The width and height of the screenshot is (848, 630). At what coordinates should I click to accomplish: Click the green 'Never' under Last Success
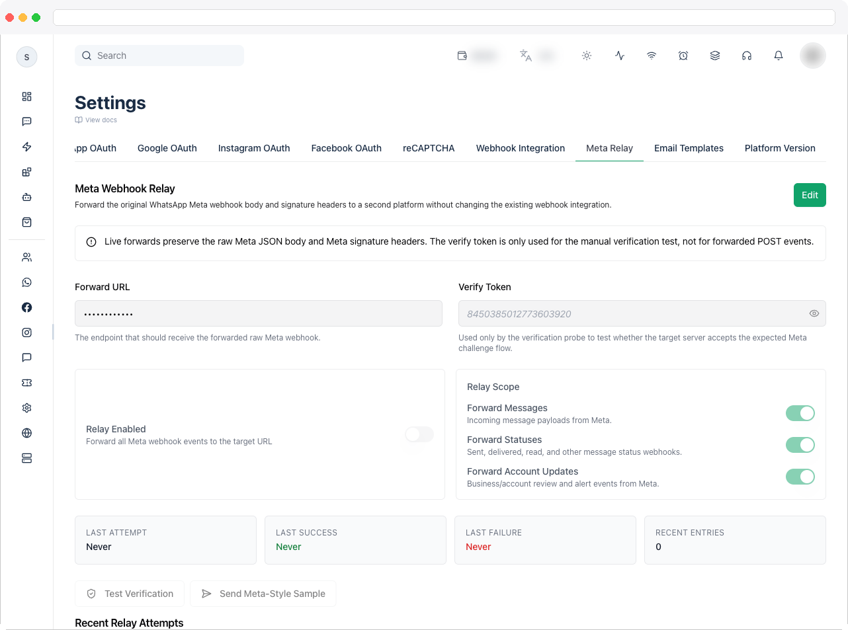point(288,547)
